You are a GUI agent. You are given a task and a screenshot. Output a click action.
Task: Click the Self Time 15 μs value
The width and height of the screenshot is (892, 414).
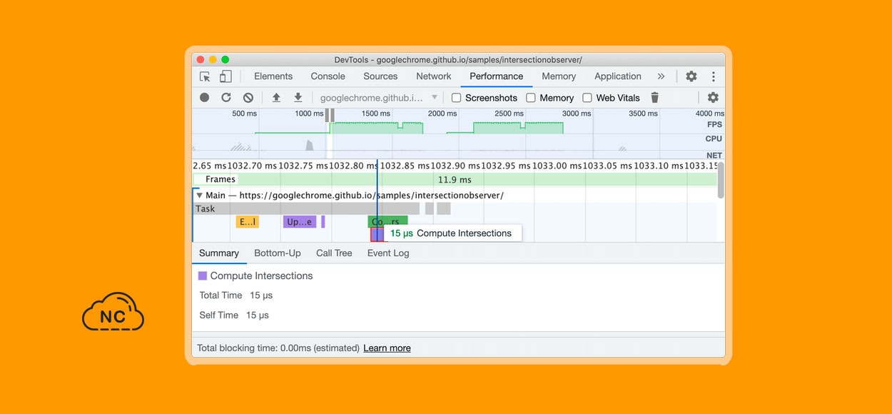(x=258, y=315)
